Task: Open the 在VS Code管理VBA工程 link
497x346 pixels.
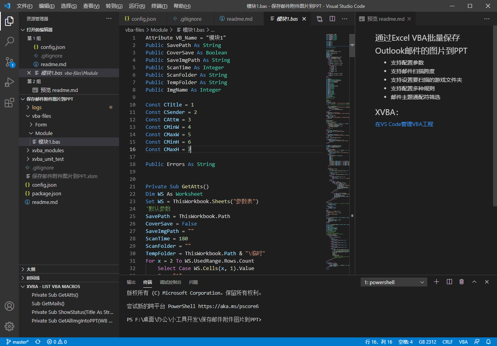Action: [404, 124]
